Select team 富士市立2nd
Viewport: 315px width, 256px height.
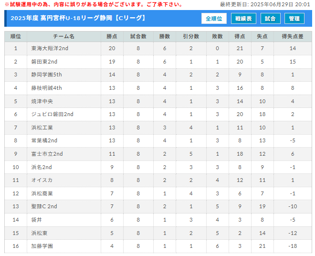[x=47, y=154]
